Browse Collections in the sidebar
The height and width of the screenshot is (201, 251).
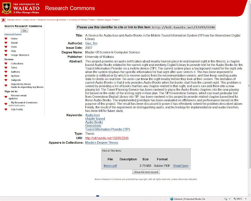17,64
